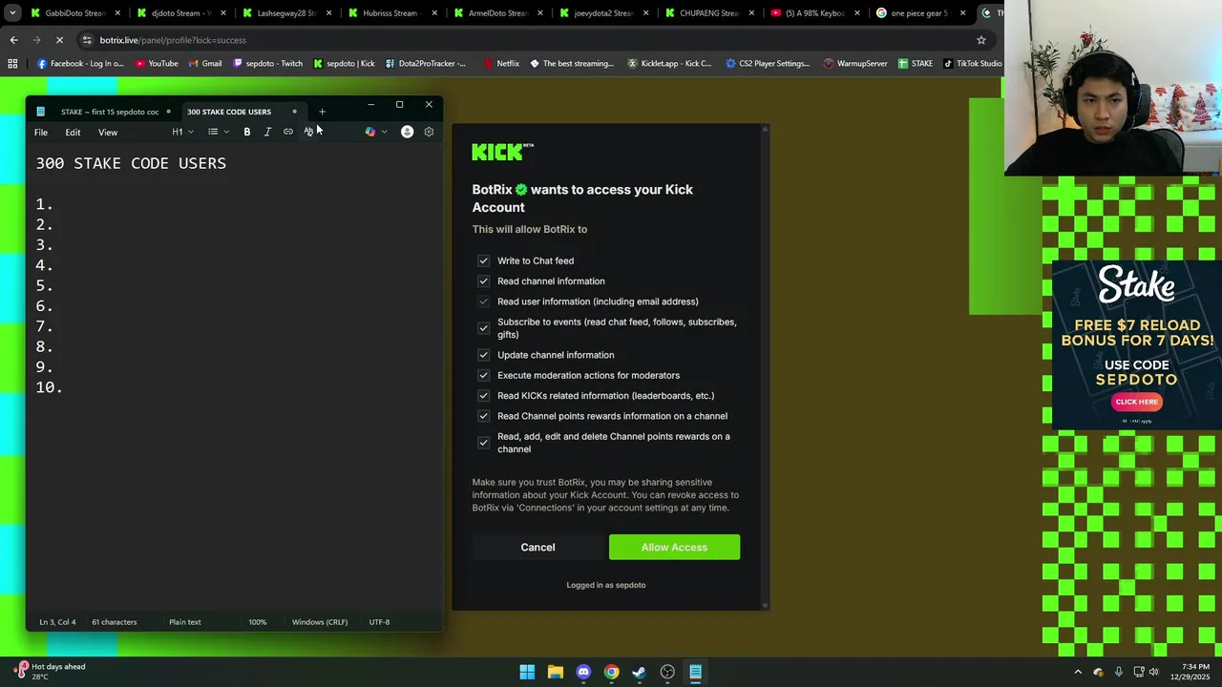Screen dimensions: 1222x687
Task: Expand the H1 heading dropdown in Notepad
Action: 182,132
